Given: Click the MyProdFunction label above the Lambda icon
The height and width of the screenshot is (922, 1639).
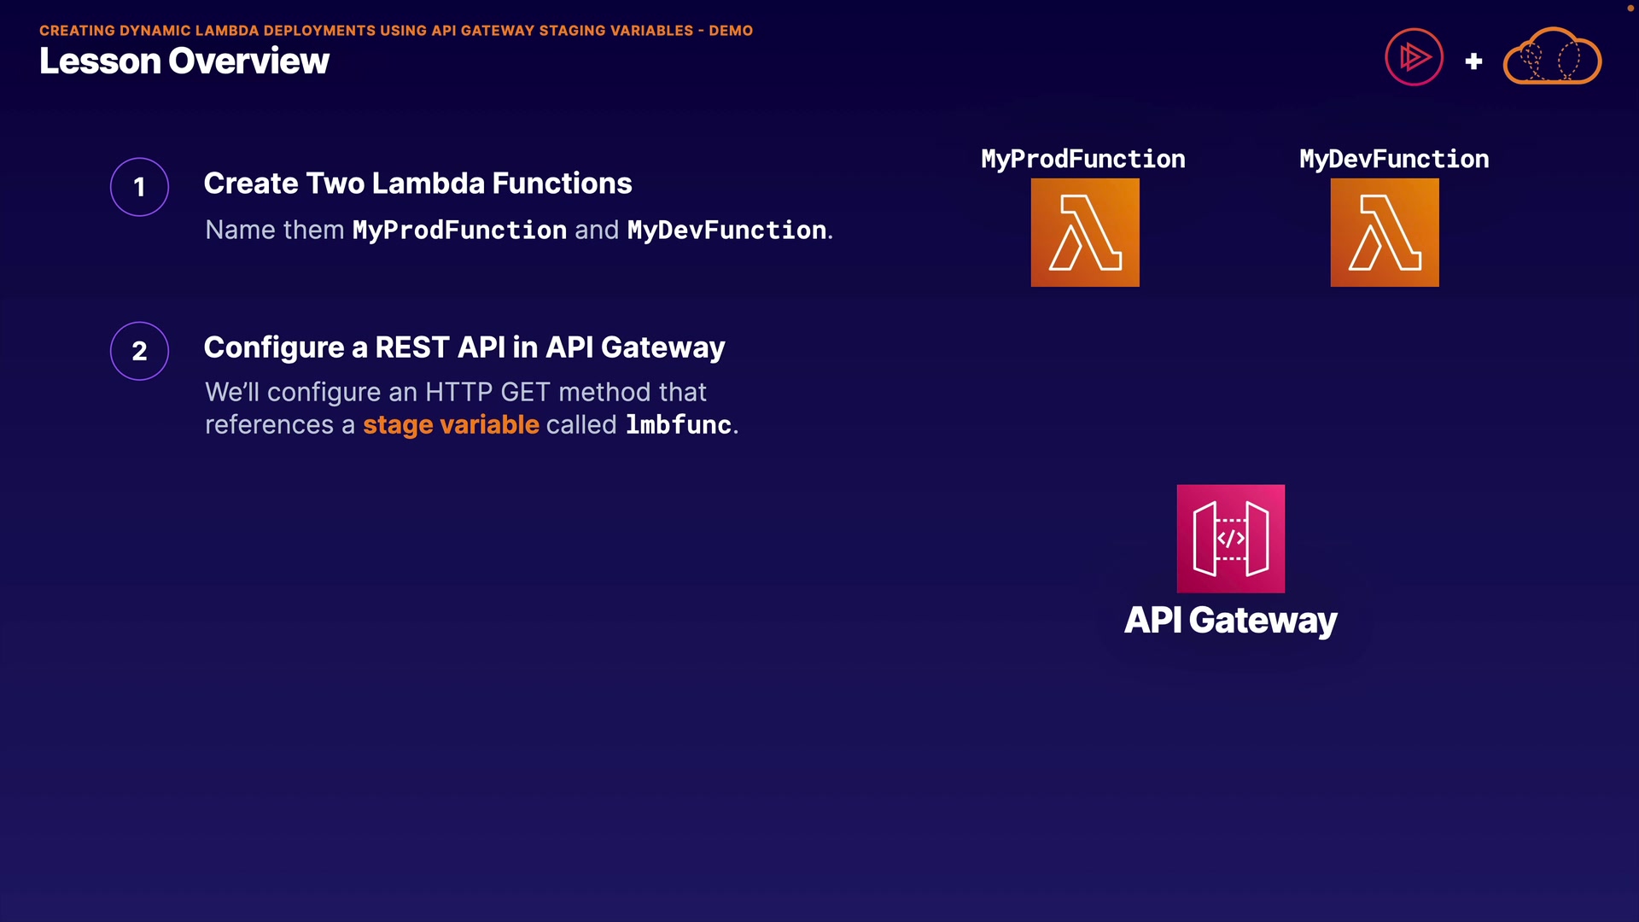Looking at the screenshot, I should [1082, 159].
